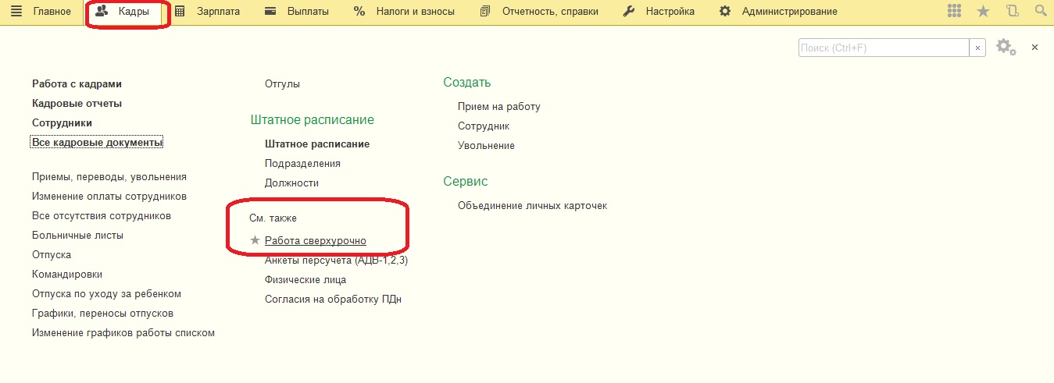Open the Отгулы link
Viewport: 1054px width, 383px height.
282,83
